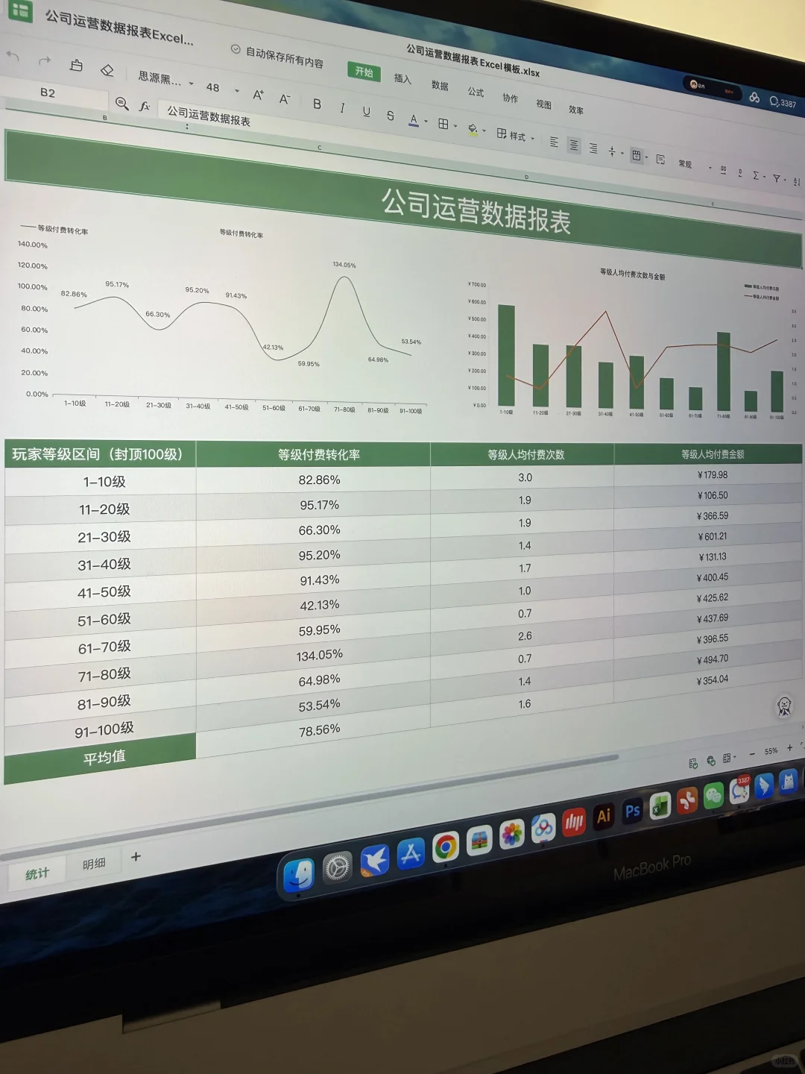Toggle bold formatting on the selection

click(317, 105)
